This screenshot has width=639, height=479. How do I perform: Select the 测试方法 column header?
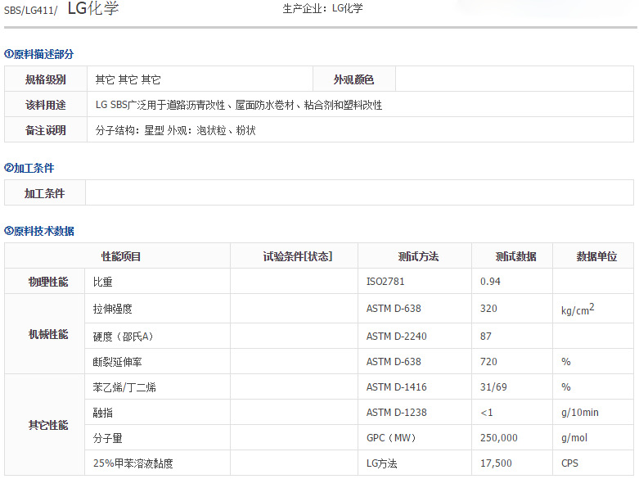(418, 256)
